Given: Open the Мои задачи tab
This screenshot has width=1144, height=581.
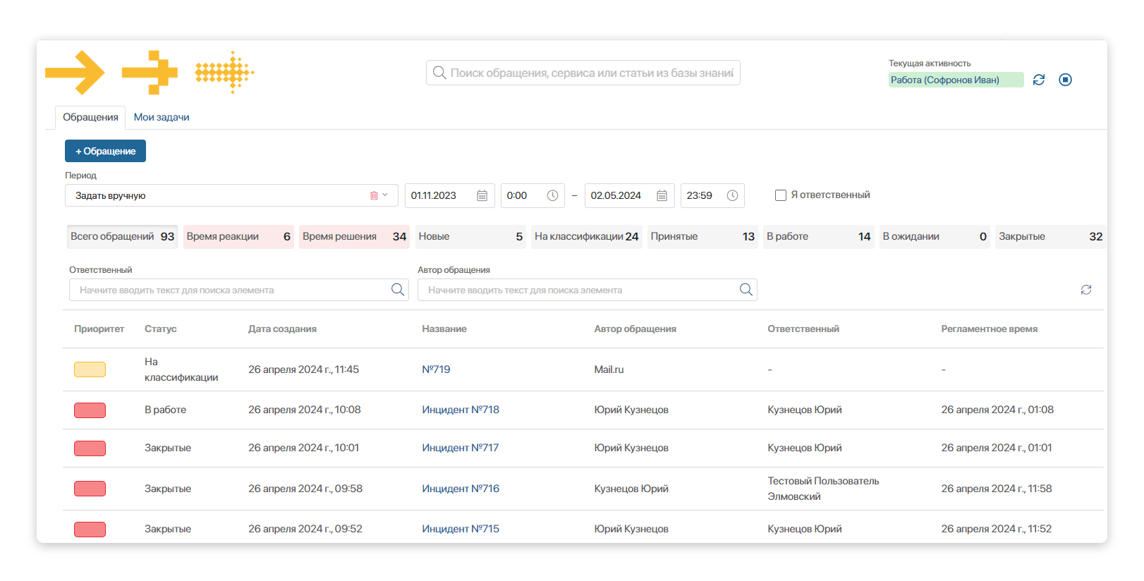Looking at the screenshot, I should (x=162, y=117).
